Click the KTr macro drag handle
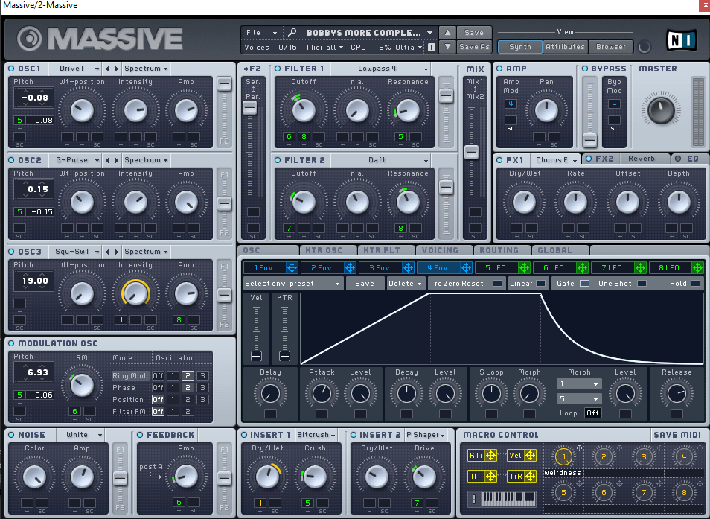Viewport: 710px width, 519px height. click(x=490, y=455)
